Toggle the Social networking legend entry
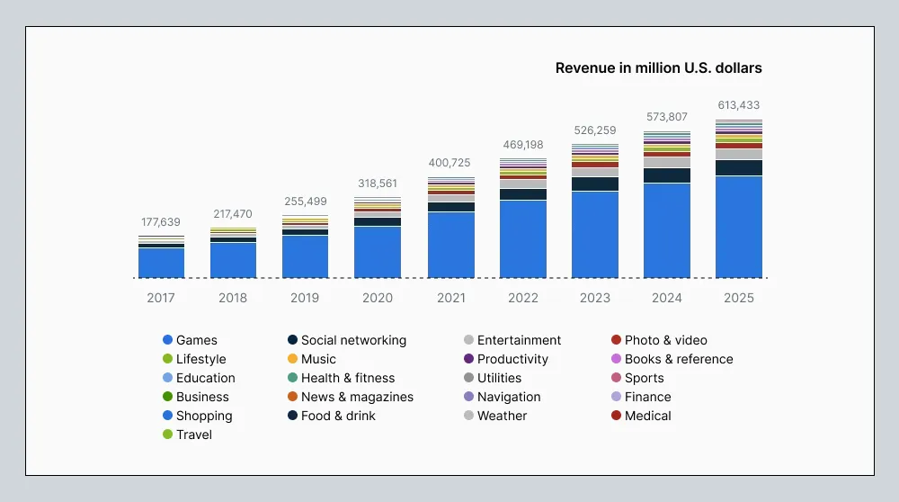This screenshot has height=502, width=899. tap(353, 340)
